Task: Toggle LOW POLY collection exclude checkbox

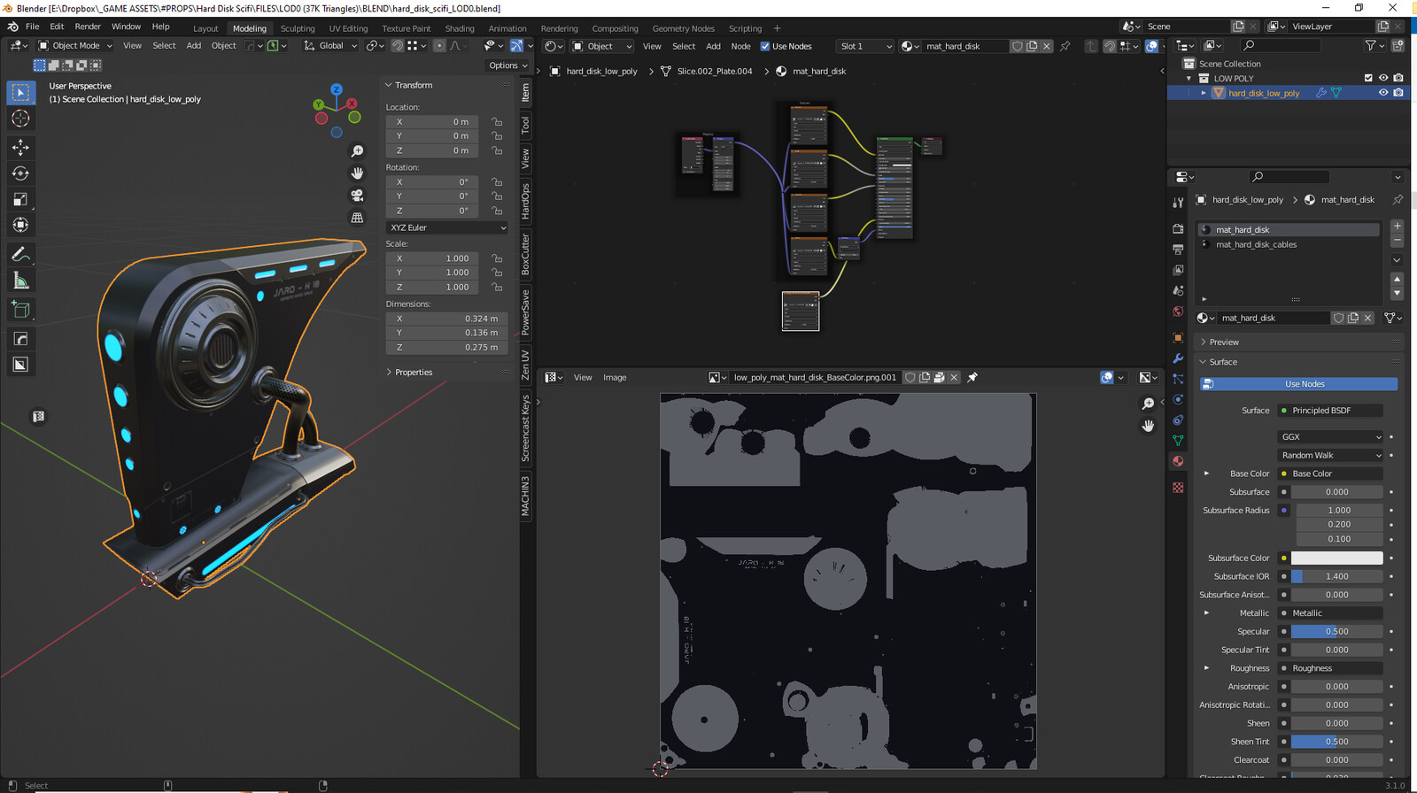Action: click(1368, 78)
